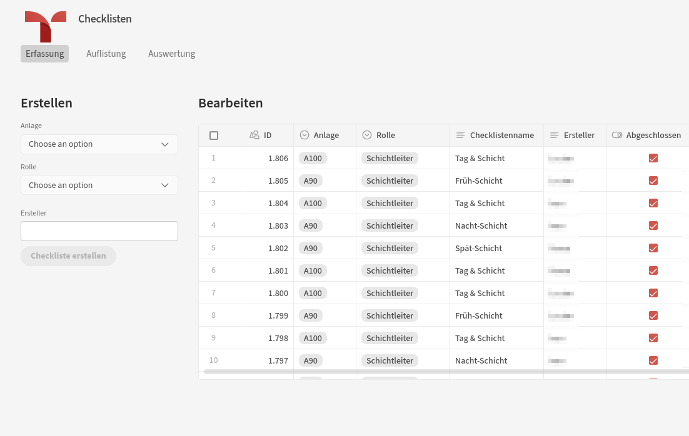Viewport: 689px width, 436px height.
Task: Click the Checklistenname column header label
Action: pyautogui.click(x=502, y=135)
